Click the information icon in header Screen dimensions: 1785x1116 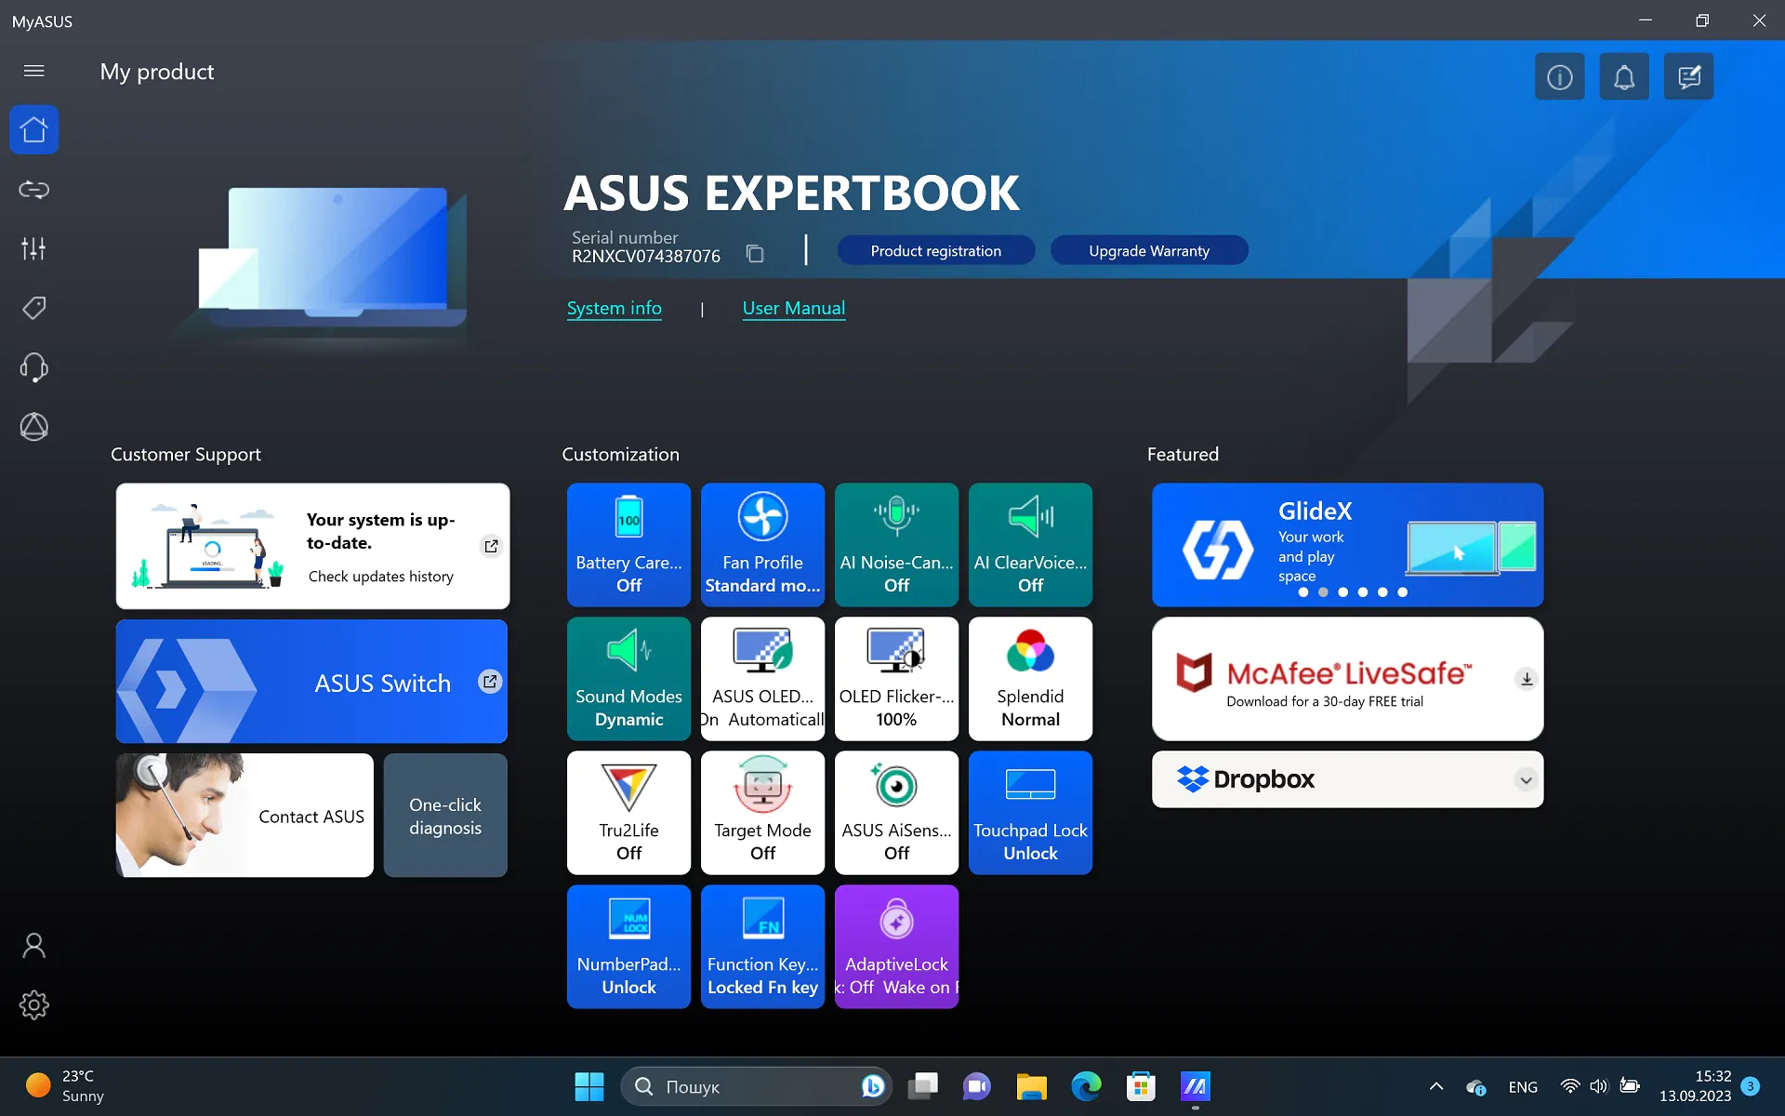click(1559, 77)
